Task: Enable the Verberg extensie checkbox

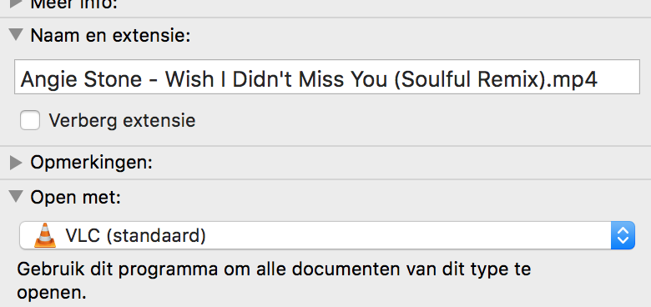Action: [30, 121]
